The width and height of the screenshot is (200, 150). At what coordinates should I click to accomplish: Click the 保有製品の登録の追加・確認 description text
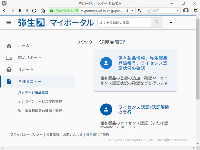[x=134, y=80]
